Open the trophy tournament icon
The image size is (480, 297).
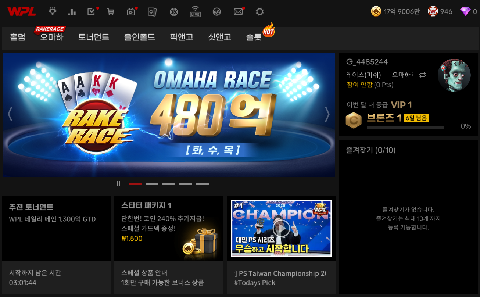tap(53, 12)
